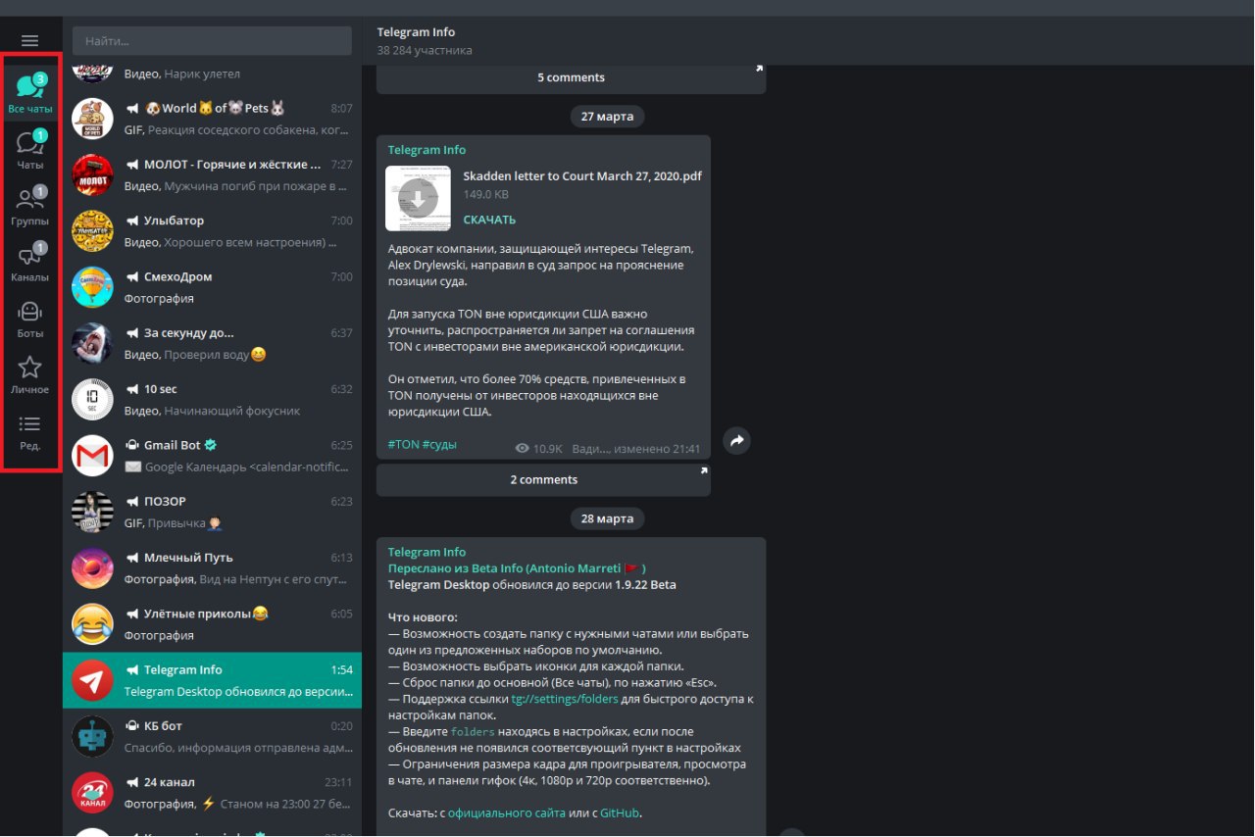Open the Группы folder
The height and width of the screenshot is (837, 1255).
pyautogui.click(x=30, y=206)
